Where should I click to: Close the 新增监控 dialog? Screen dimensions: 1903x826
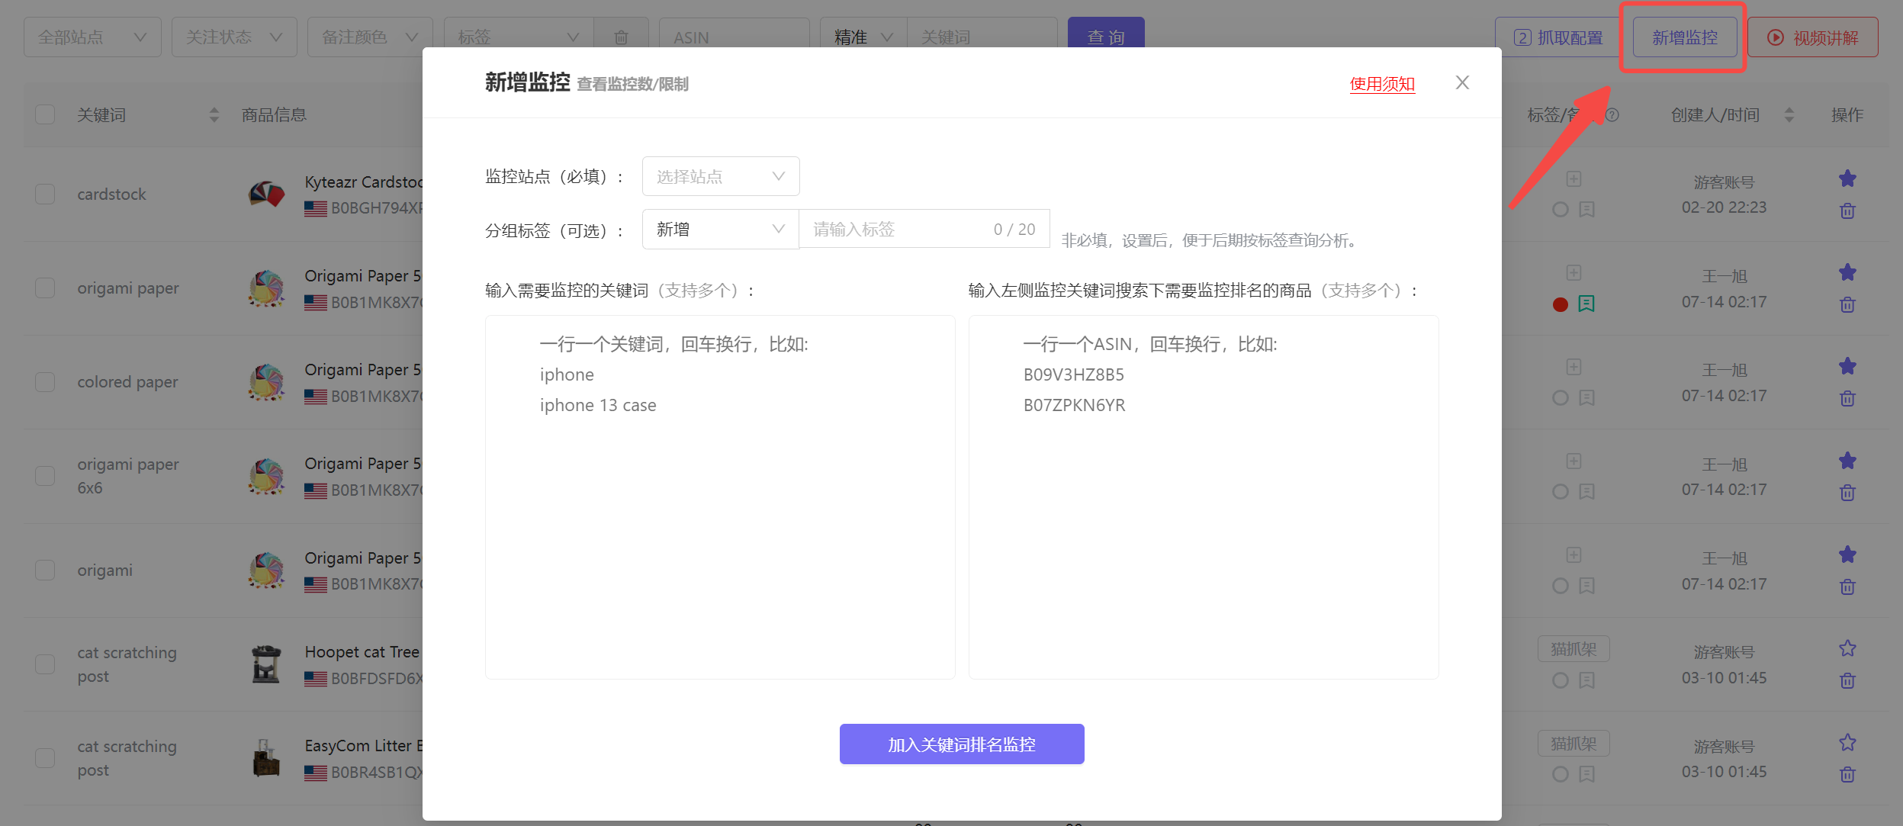coord(1461,82)
